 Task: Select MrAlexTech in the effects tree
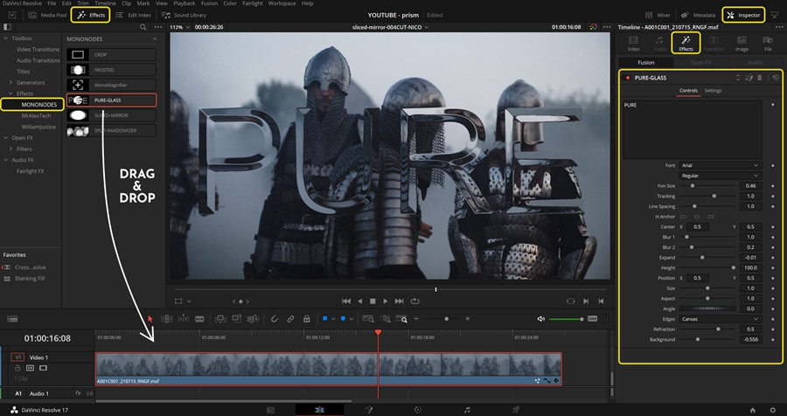click(x=36, y=115)
